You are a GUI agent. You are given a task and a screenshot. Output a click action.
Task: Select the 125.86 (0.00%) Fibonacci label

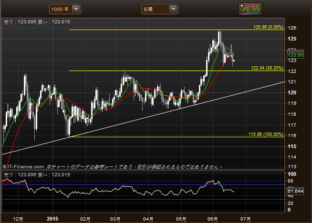(x=269, y=27)
